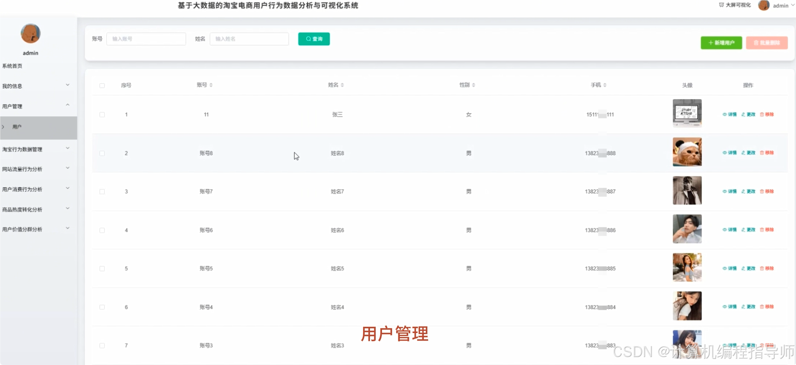Open 用户消费行为分析 menu label
The image size is (796, 365).
tap(22, 189)
